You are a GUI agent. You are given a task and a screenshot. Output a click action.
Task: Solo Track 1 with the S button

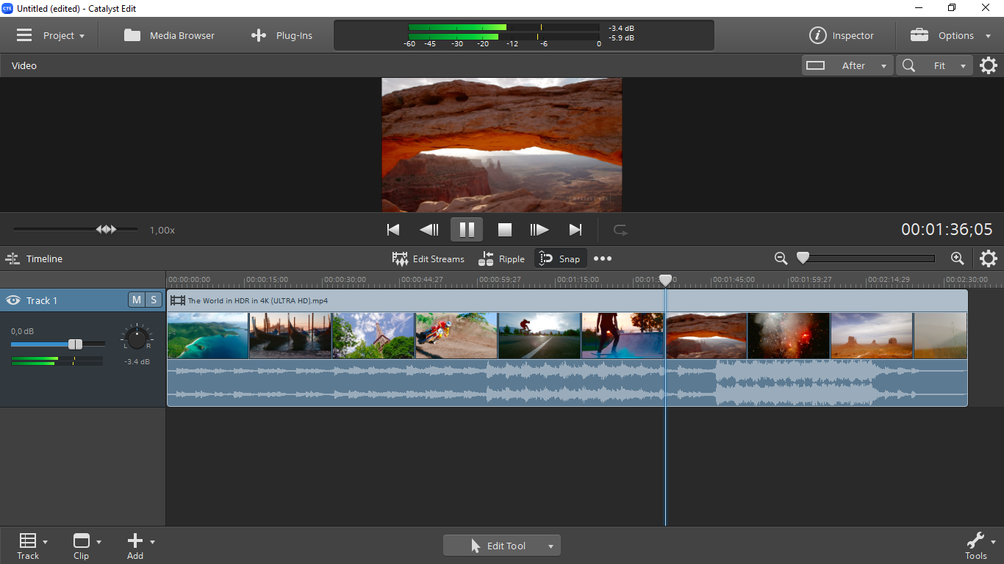[154, 300]
